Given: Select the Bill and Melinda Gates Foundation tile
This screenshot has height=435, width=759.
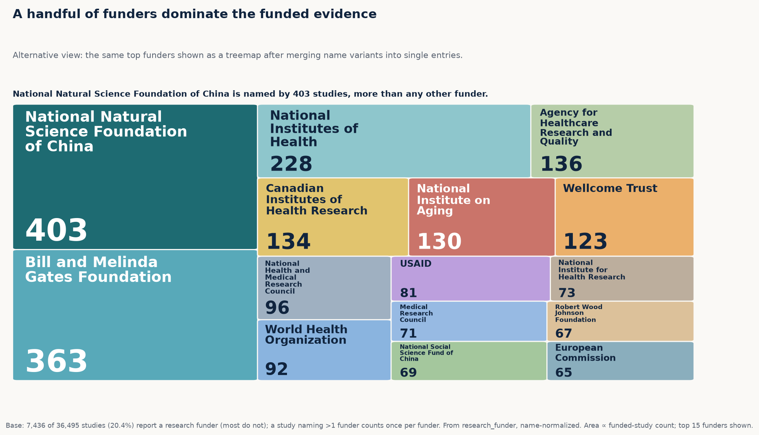Looking at the screenshot, I should 135,315.
